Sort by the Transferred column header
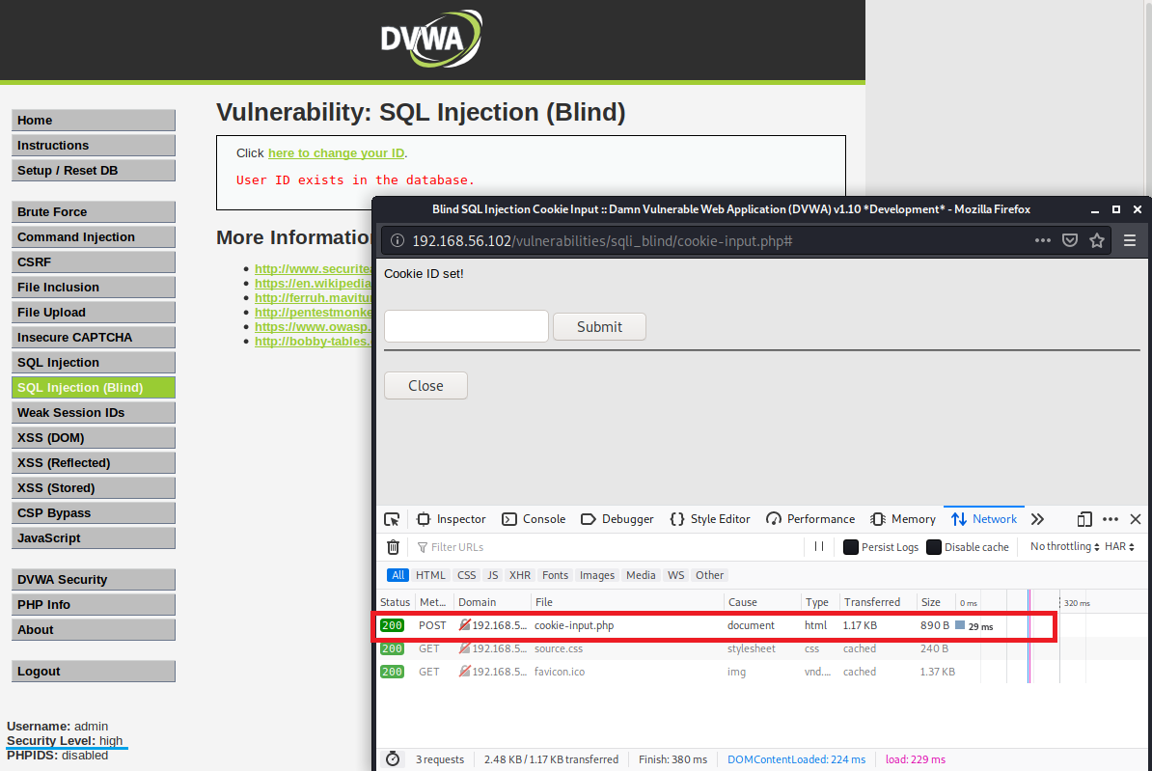 [877, 602]
